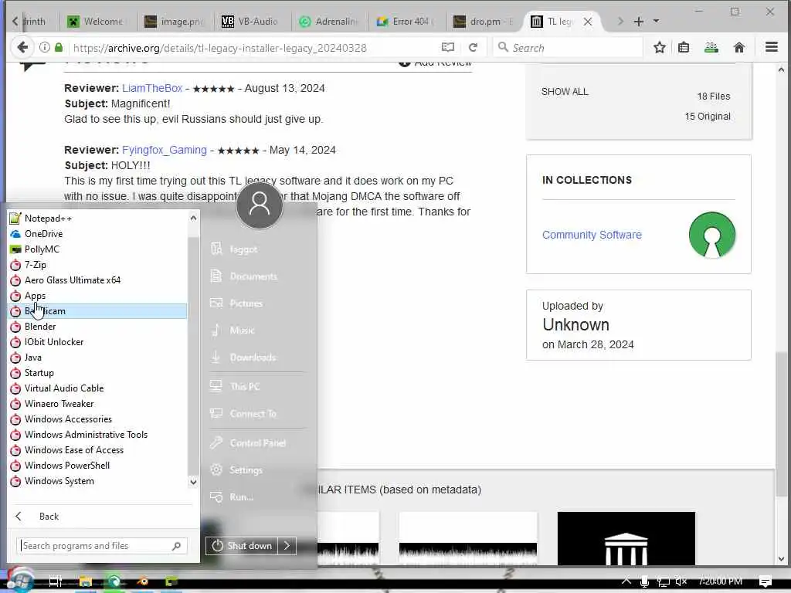Screen dimensions: 791x593
Task: Open the browser hamburger menu
Action: [x=772, y=47]
